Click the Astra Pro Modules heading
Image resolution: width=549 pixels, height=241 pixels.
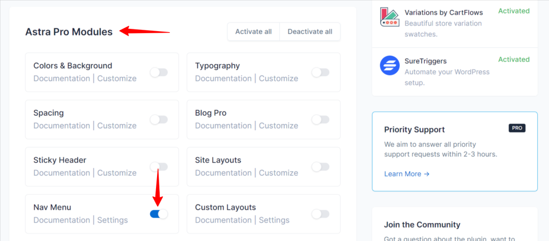(x=69, y=32)
